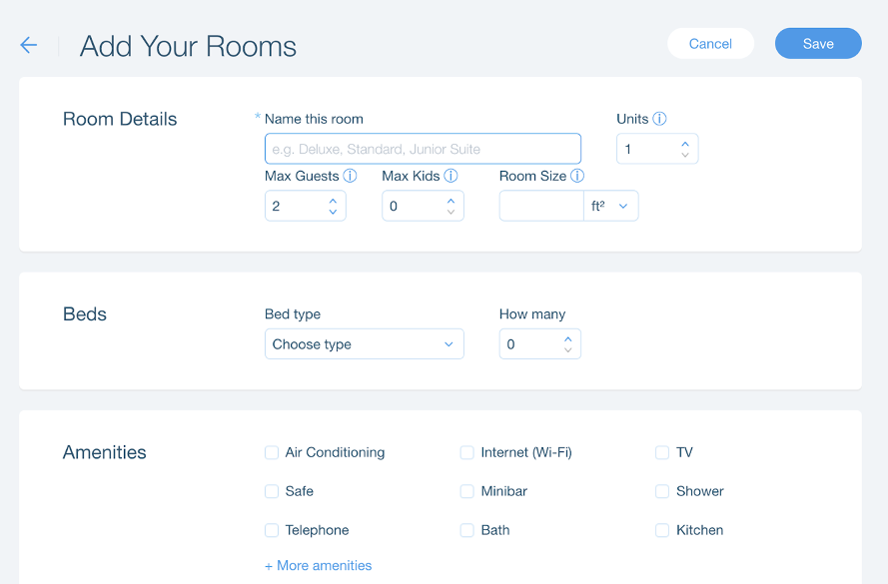The height and width of the screenshot is (584, 888).
Task: Click the back arrow icon
Action: [x=27, y=45]
